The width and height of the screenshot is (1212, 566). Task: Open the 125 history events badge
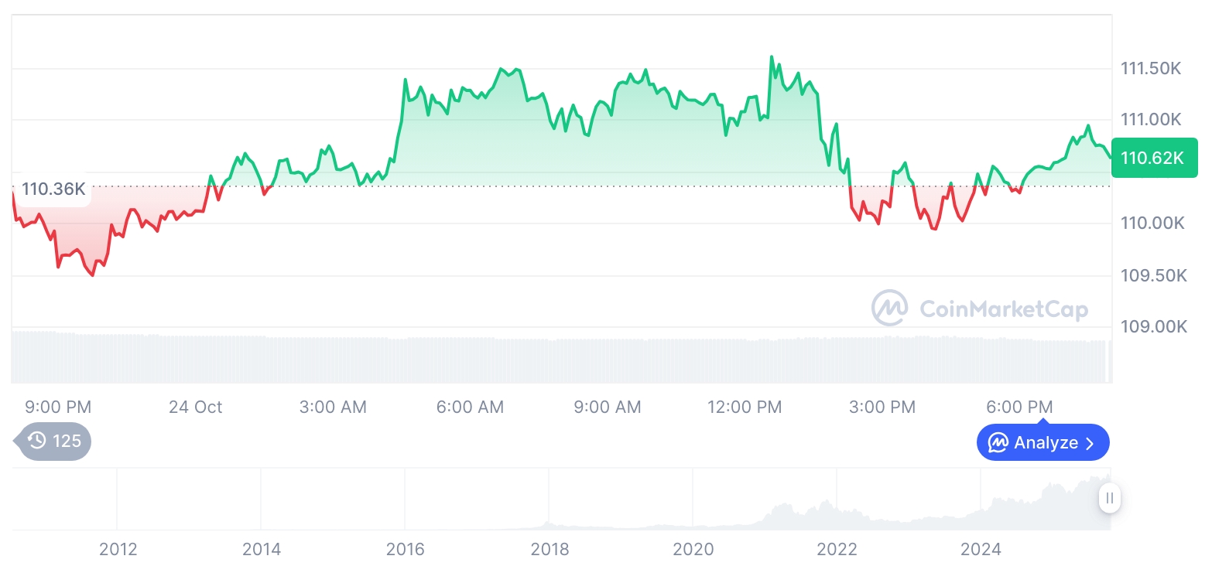(x=56, y=442)
